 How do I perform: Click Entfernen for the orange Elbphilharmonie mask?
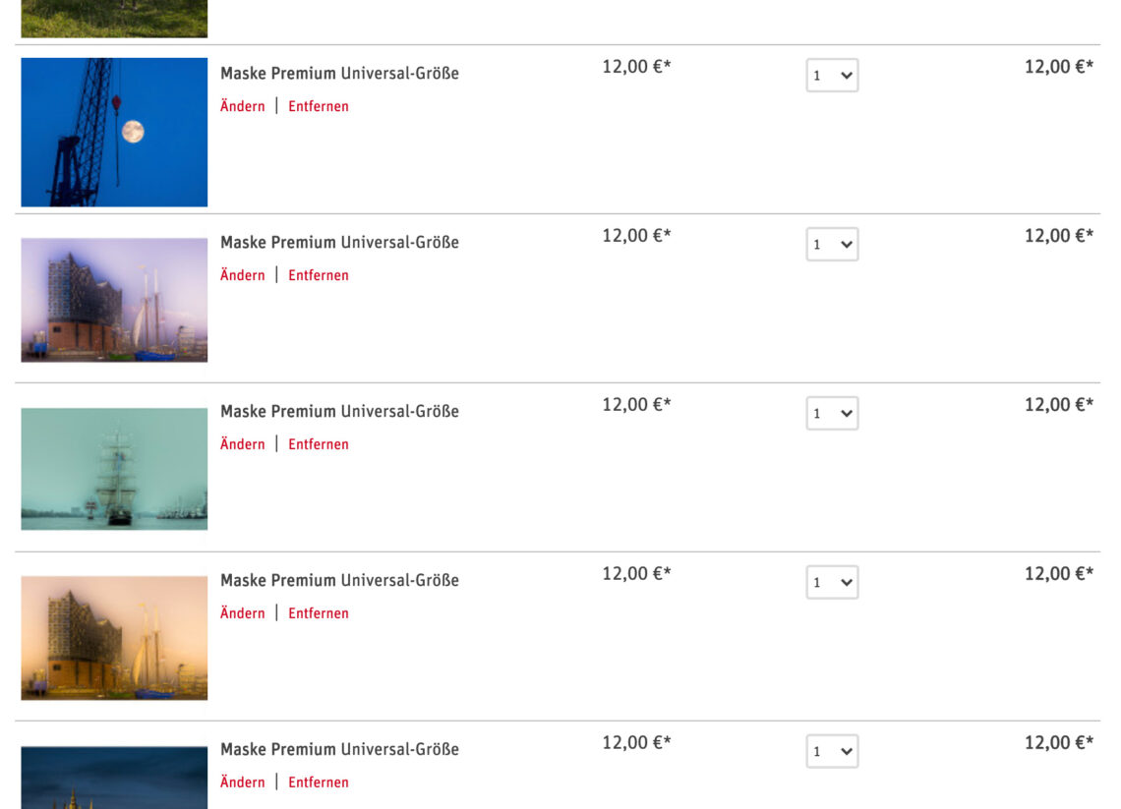(x=319, y=613)
